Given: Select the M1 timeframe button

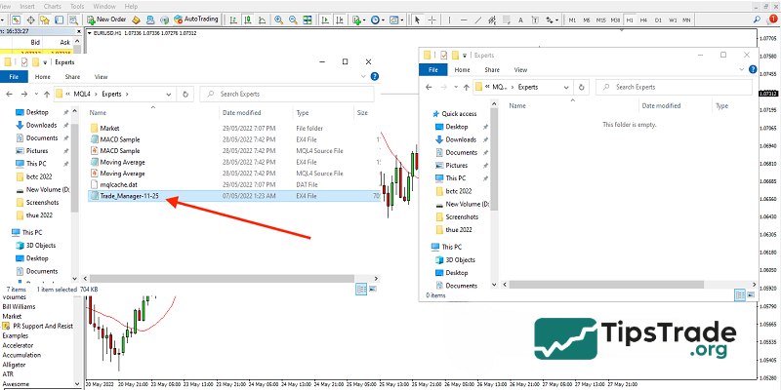Looking at the screenshot, I should (571, 19).
